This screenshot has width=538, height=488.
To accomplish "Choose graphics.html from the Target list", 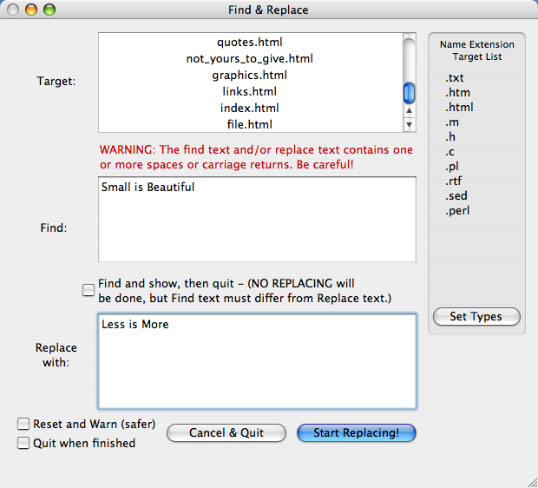I will coord(249,75).
